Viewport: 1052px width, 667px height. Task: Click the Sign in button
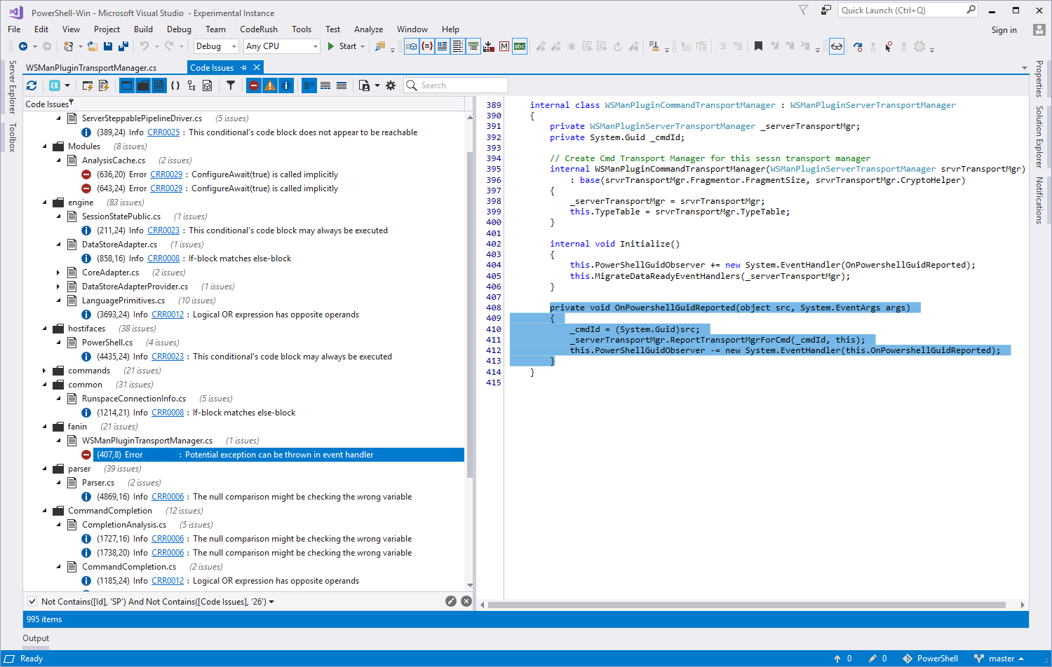pyautogui.click(x=1004, y=29)
